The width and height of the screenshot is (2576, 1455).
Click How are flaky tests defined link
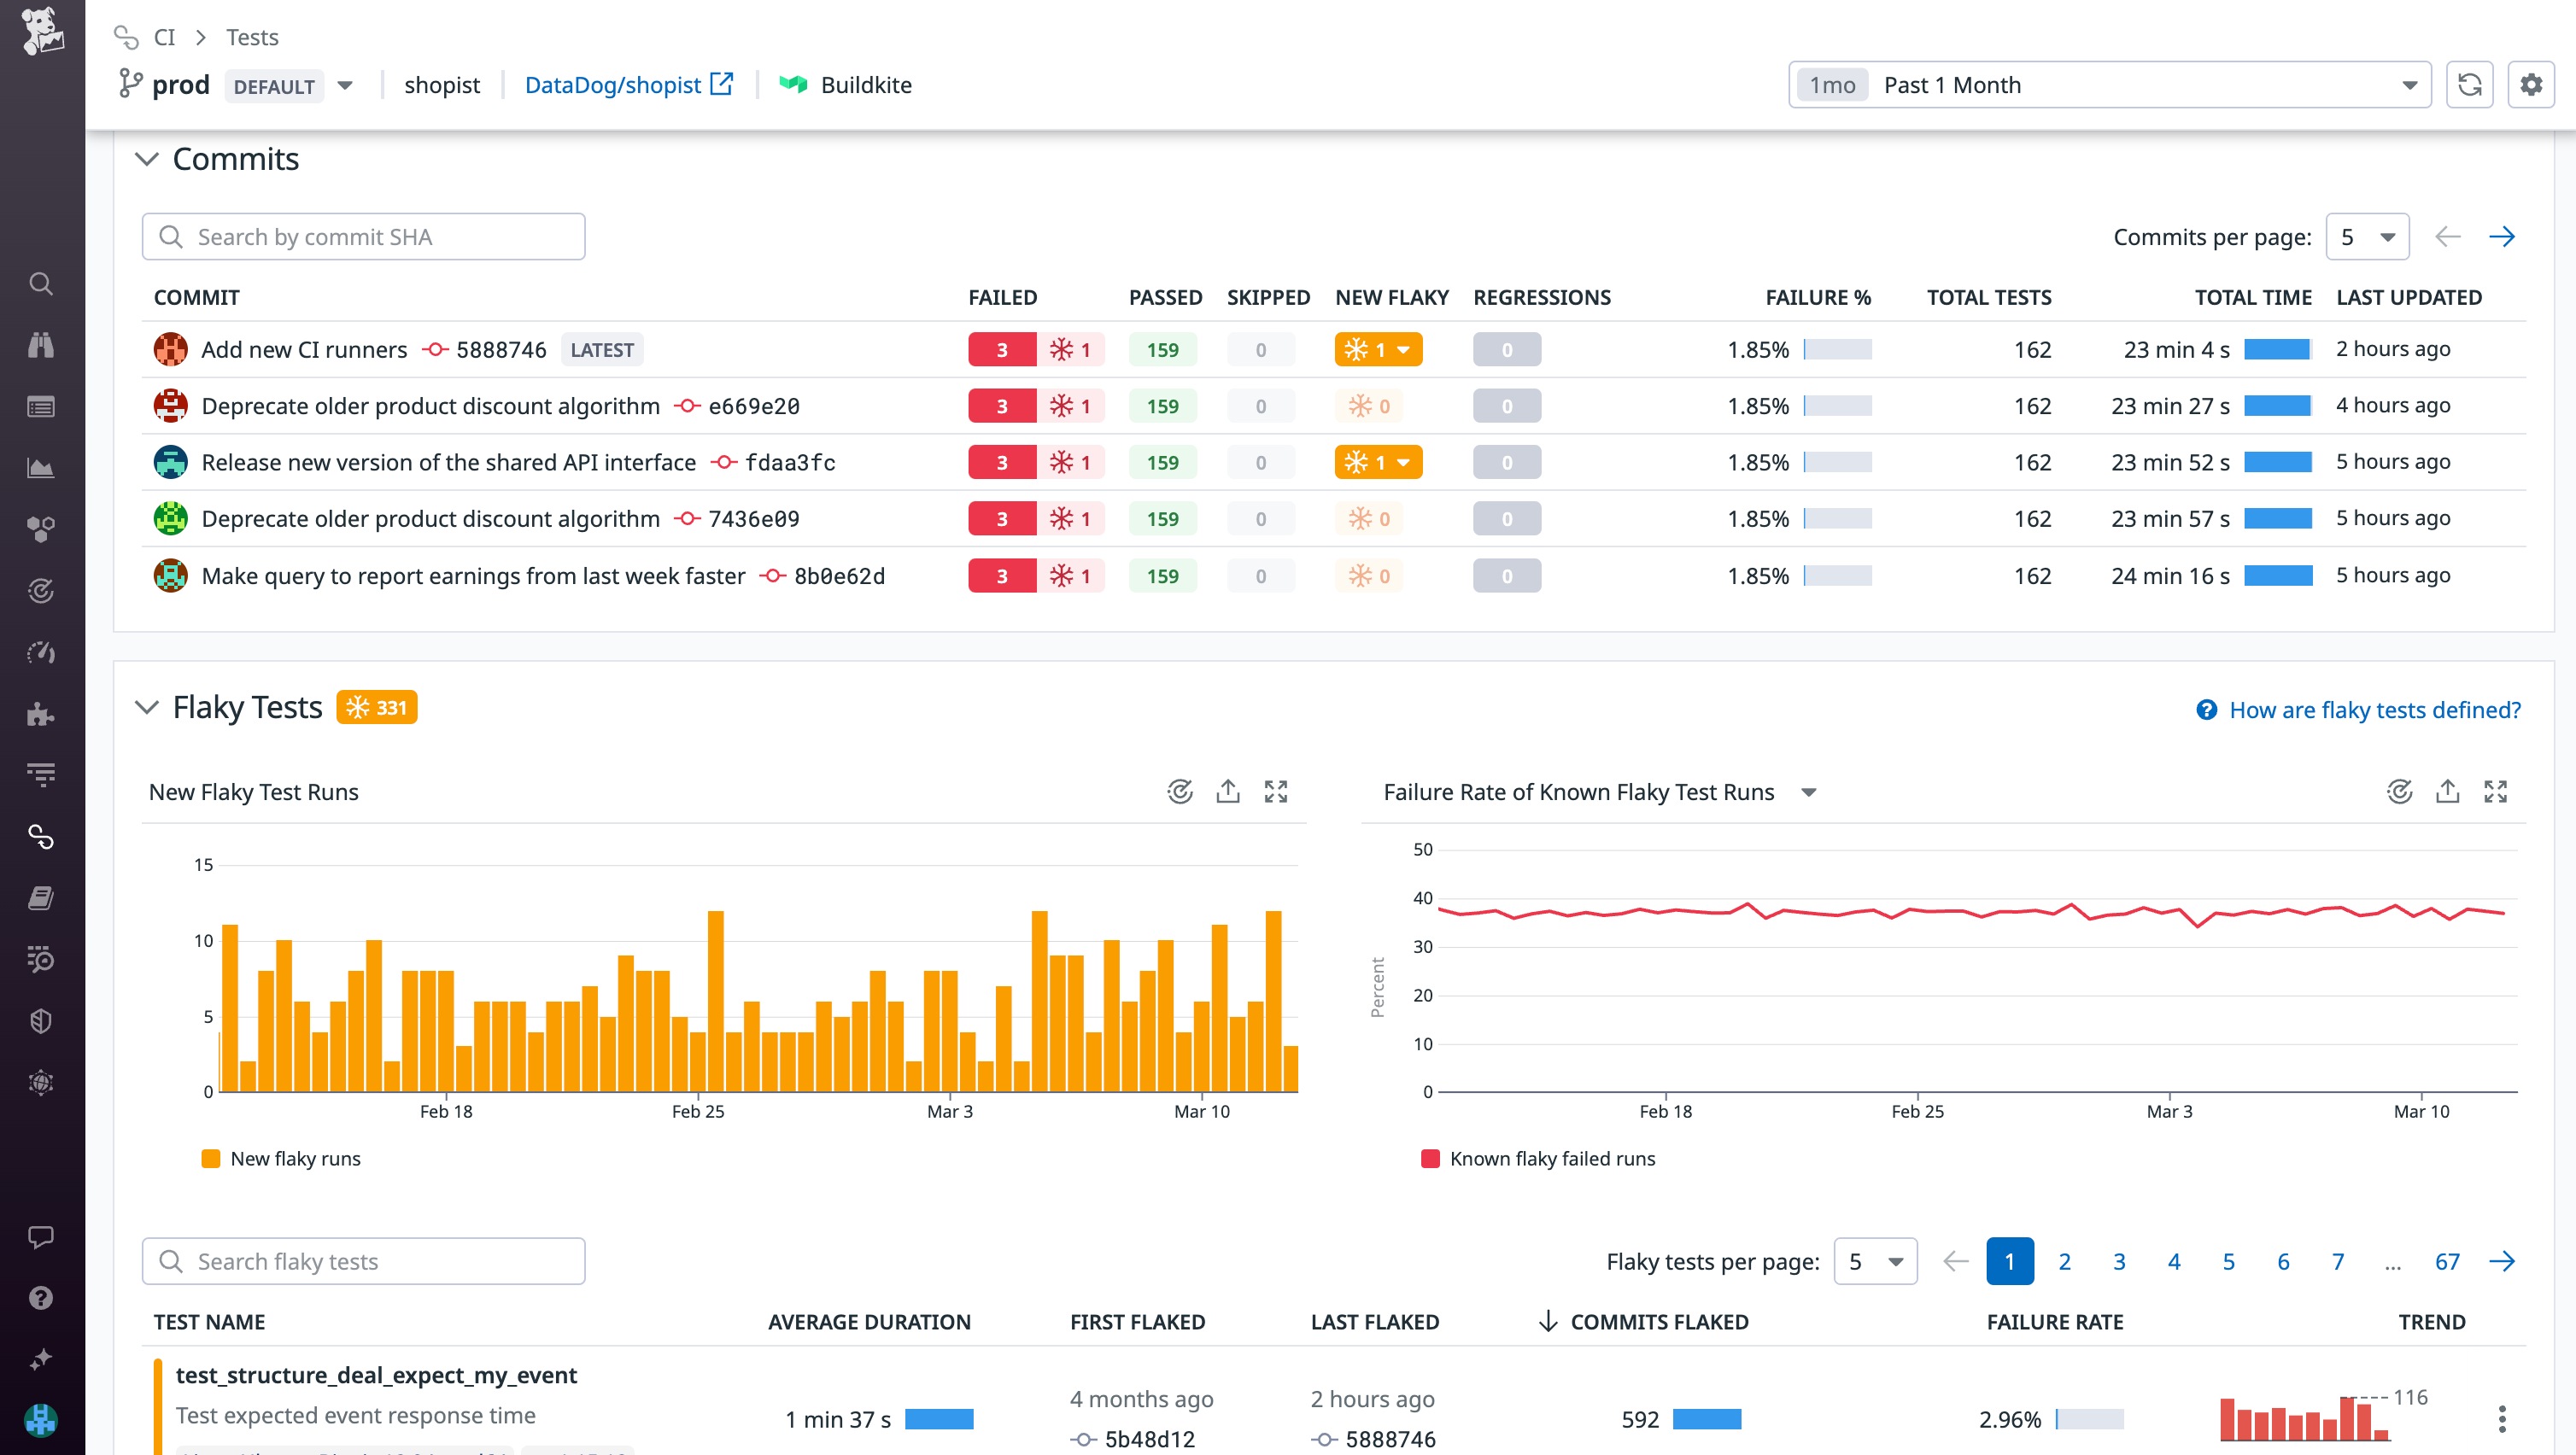point(2372,709)
